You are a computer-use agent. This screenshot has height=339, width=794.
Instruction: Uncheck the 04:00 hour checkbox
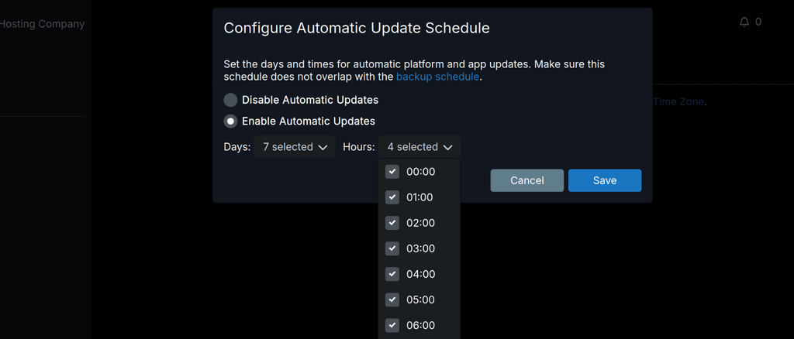[392, 274]
